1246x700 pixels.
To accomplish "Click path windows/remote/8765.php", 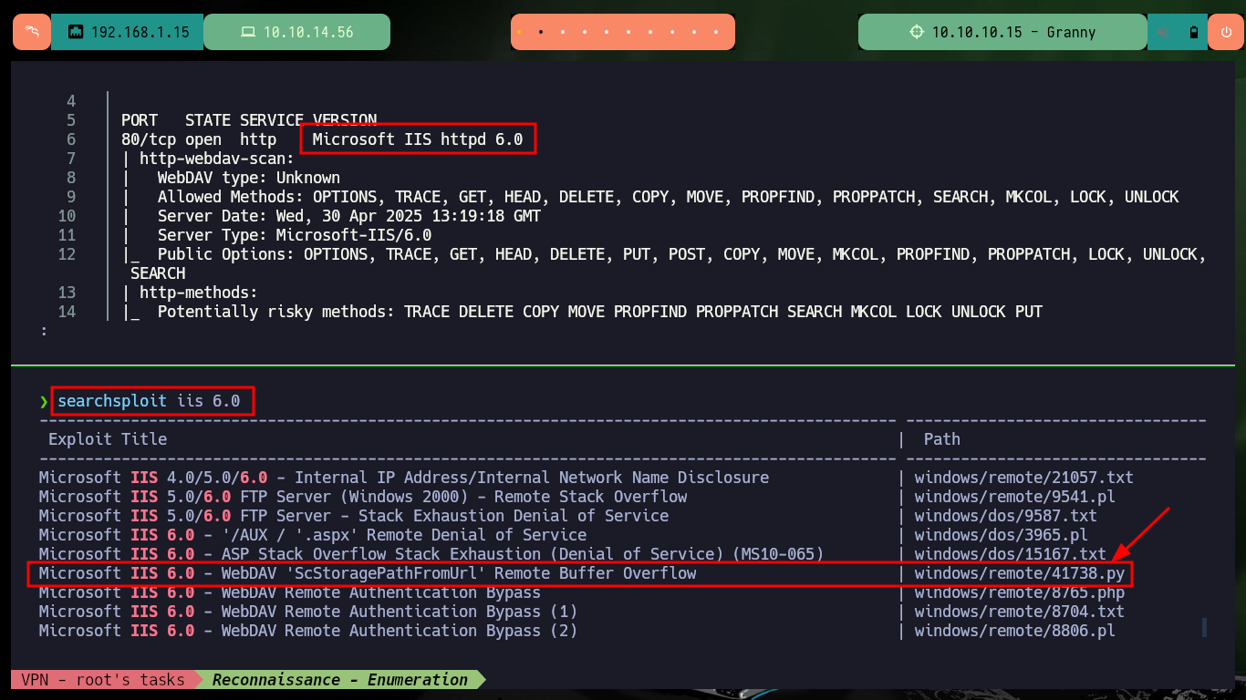I will [x=1020, y=592].
